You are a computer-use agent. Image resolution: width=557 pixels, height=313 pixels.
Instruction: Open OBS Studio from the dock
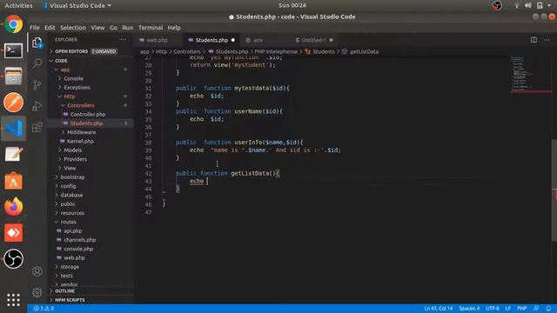point(14,259)
